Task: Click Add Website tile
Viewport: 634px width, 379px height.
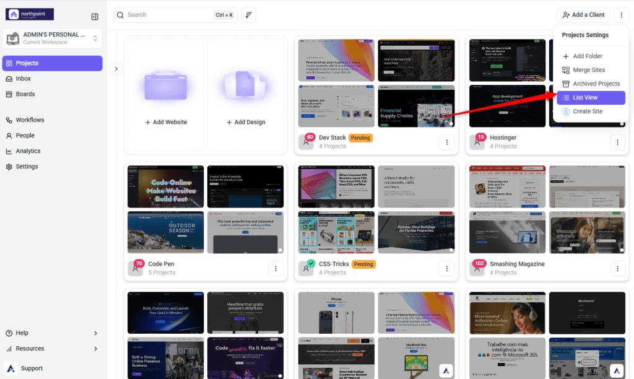Action: point(166,95)
